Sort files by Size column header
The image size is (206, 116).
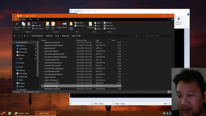click(117, 40)
